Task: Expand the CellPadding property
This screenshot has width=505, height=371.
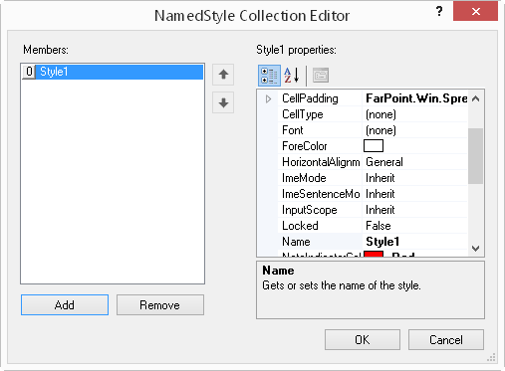Action: point(268,98)
